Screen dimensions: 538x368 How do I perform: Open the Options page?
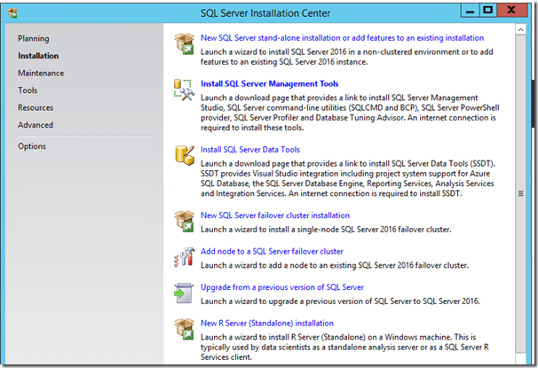click(32, 146)
